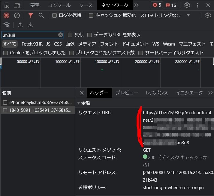Open the スロットリングなし throttling dropdown
The width and height of the screenshot is (214, 196).
[165, 15]
